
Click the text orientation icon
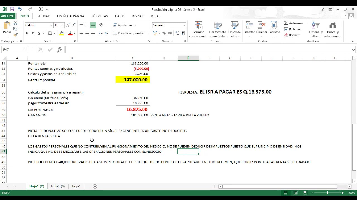pos(101,25)
